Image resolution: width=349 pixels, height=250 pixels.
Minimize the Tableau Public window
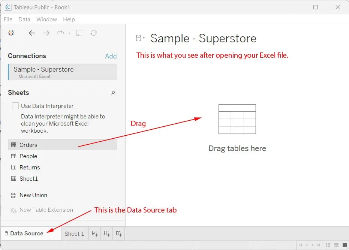(294, 7)
